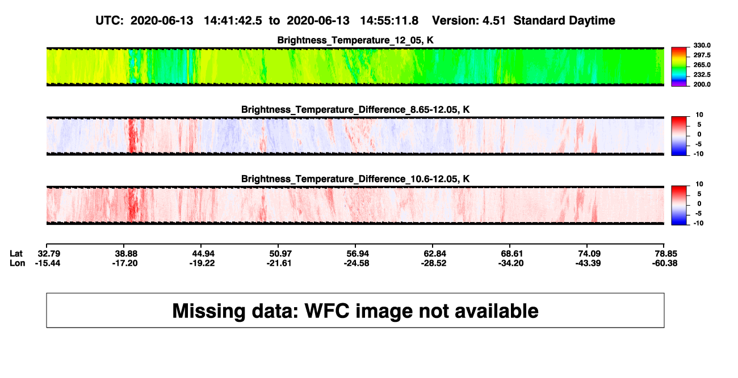Image resolution: width=738 pixels, height=378 pixels.
Task: Click the 'Missing data: WFC image not available' box
Action: [x=355, y=310]
